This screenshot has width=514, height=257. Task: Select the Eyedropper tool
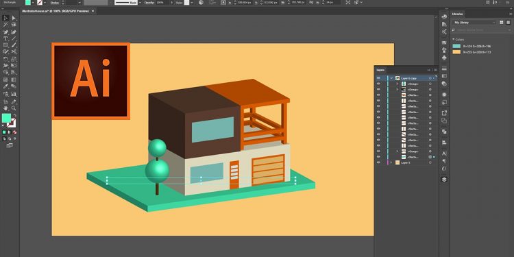[x=5, y=86]
